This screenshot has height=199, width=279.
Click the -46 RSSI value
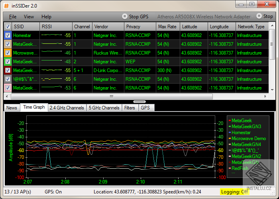tap(67, 53)
